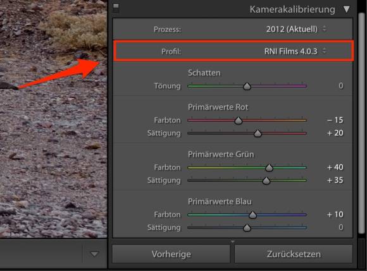Open the Profil RNI Films 4.0.3 dropdown
Image resolution: width=367 pixels, height=271 pixels.
295,51
